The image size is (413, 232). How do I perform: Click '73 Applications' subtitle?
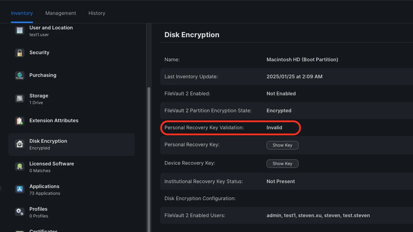45,193
